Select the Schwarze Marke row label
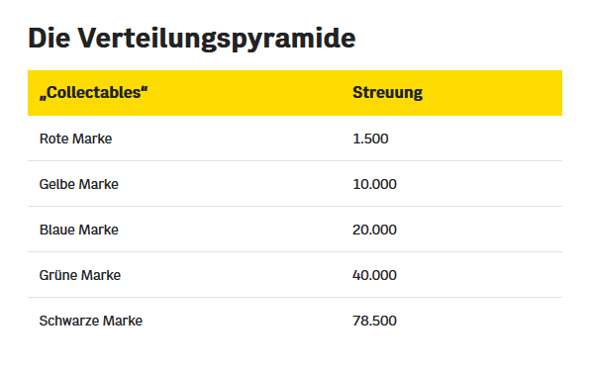This screenshot has height=373, width=595. (91, 321)
